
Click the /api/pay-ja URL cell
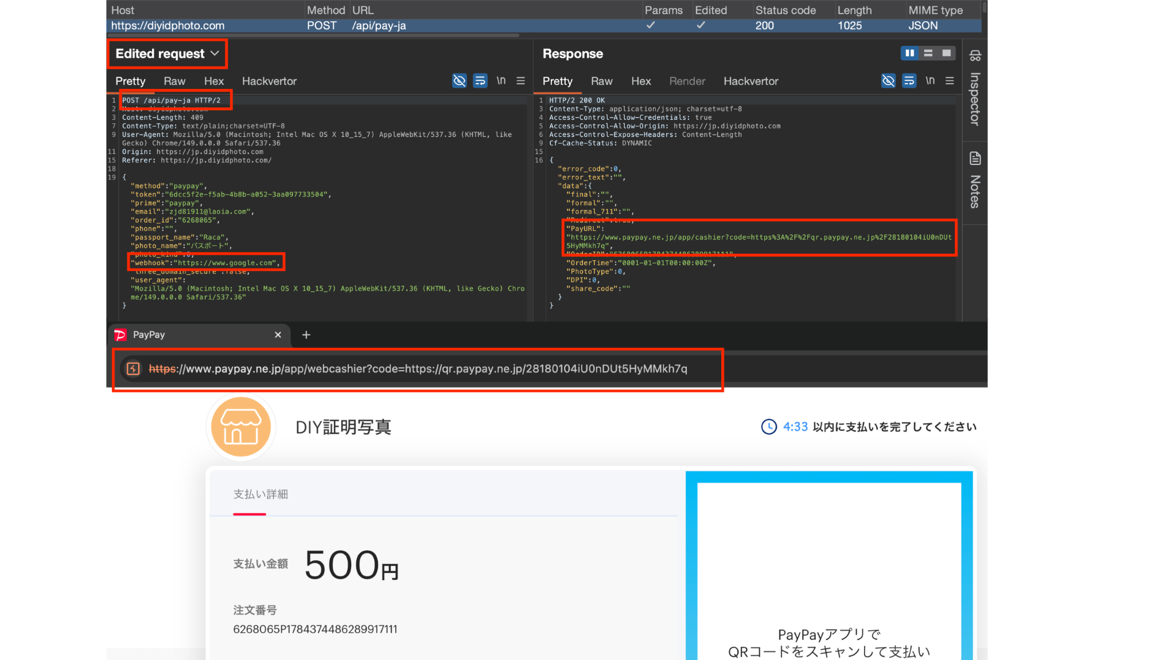click(379, 25)
